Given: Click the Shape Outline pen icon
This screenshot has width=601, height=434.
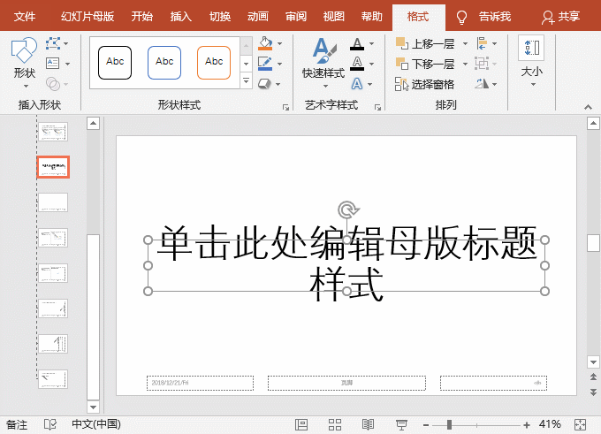Looking at the screenshot, I should point(266,64).
